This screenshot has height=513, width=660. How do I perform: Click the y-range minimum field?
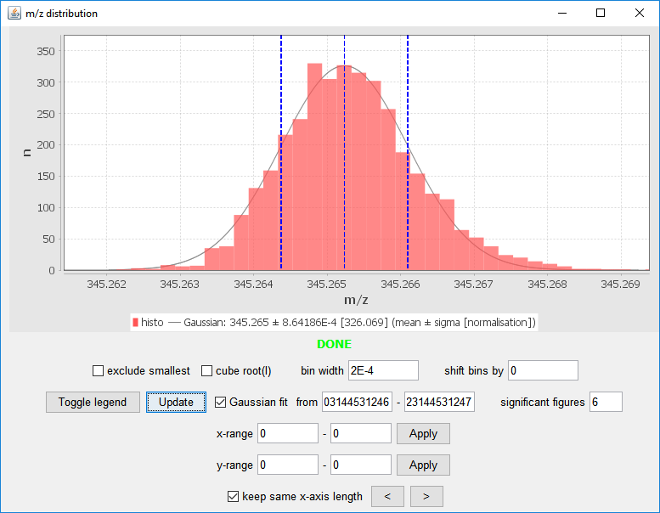(288, 465)
